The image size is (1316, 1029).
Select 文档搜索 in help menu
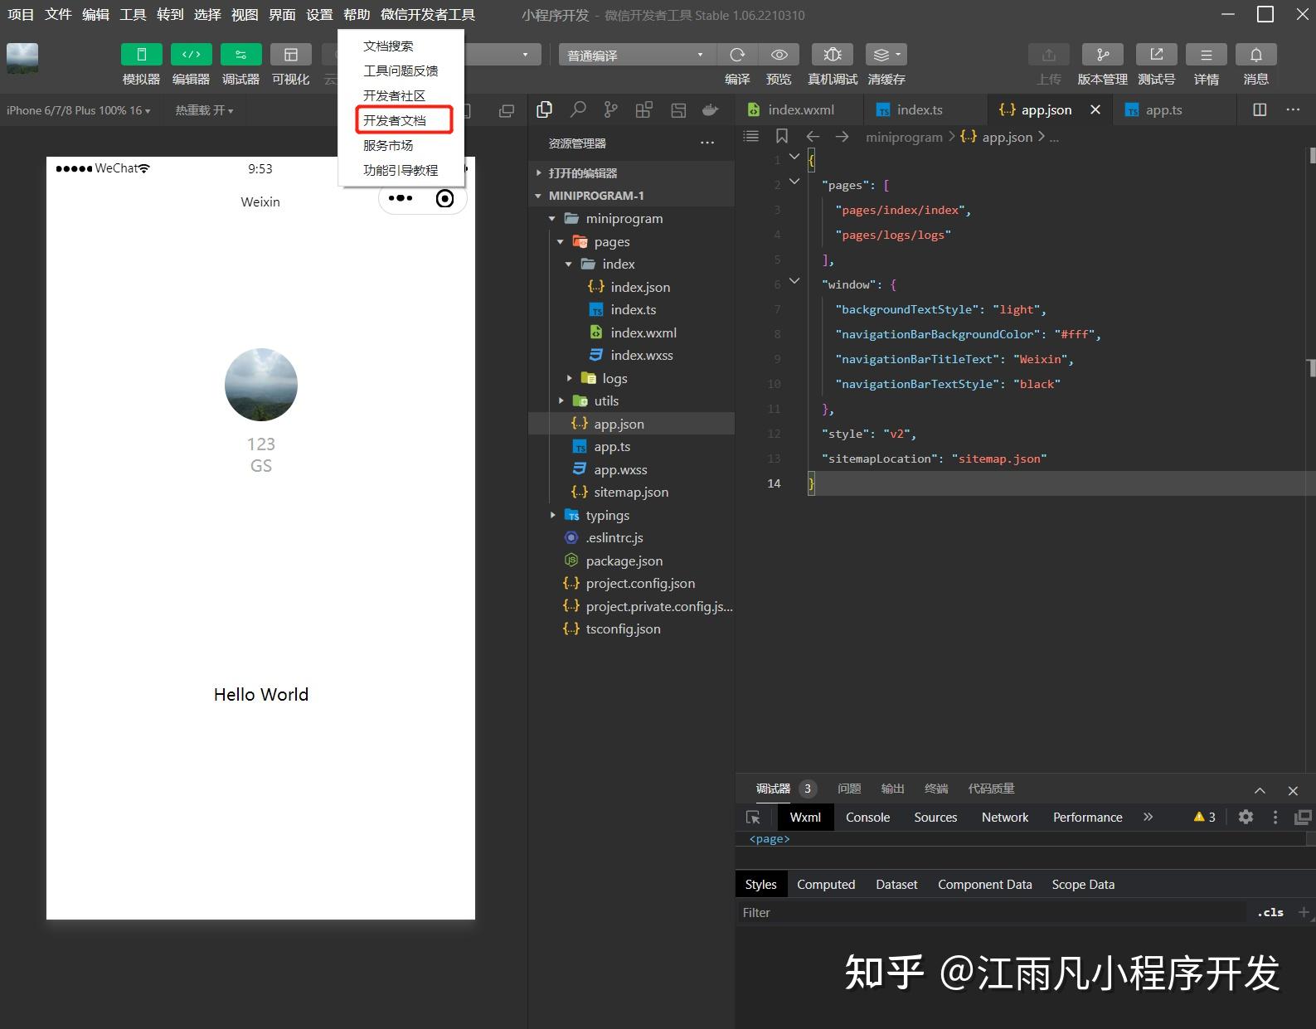[401, 46]
